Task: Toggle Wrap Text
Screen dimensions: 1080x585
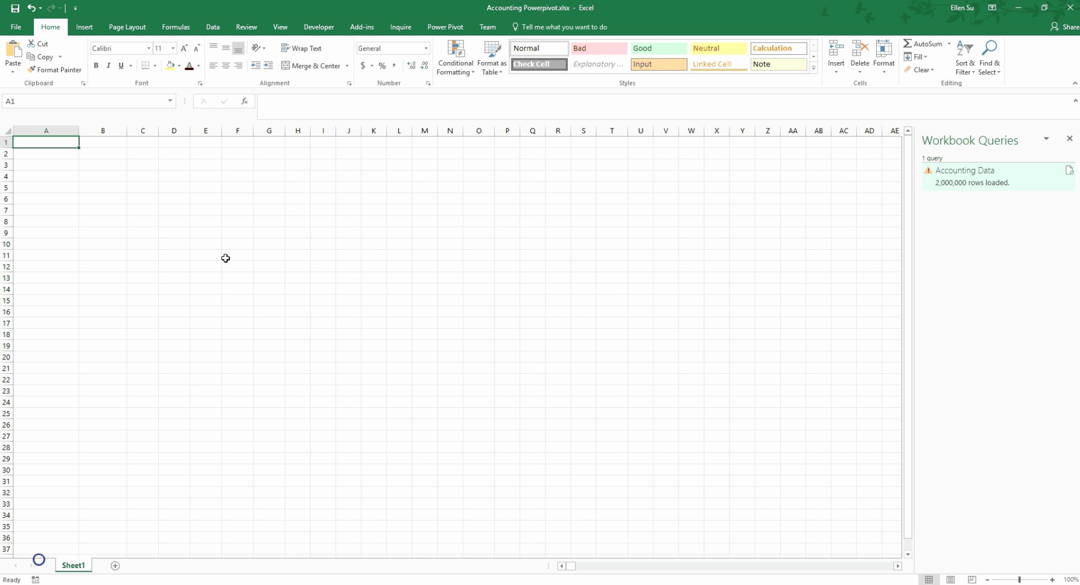Action: pyautogui.click(x=301, y=48)
